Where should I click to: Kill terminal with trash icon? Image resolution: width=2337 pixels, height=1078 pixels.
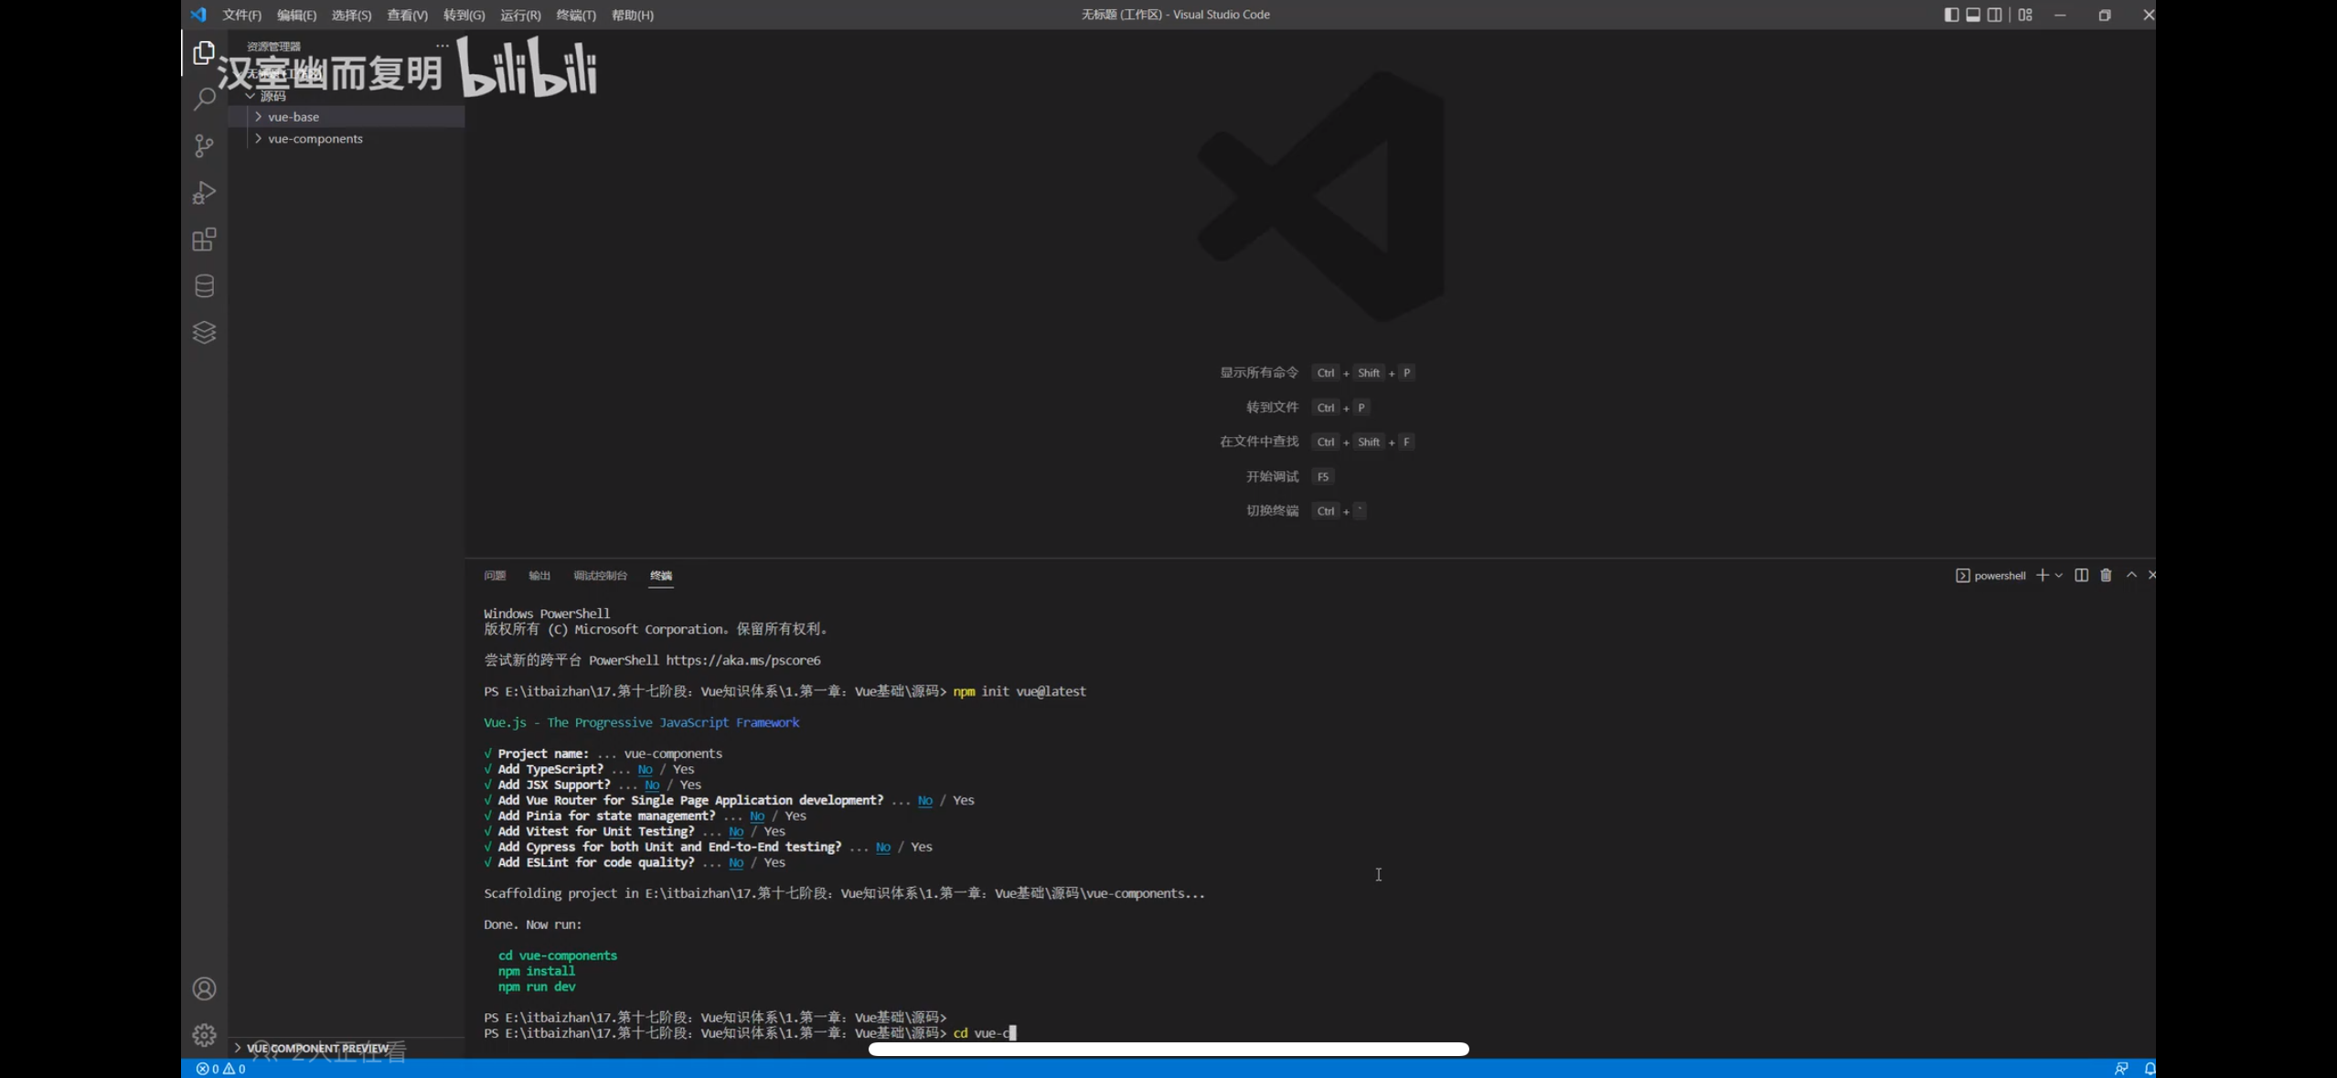2106,575
